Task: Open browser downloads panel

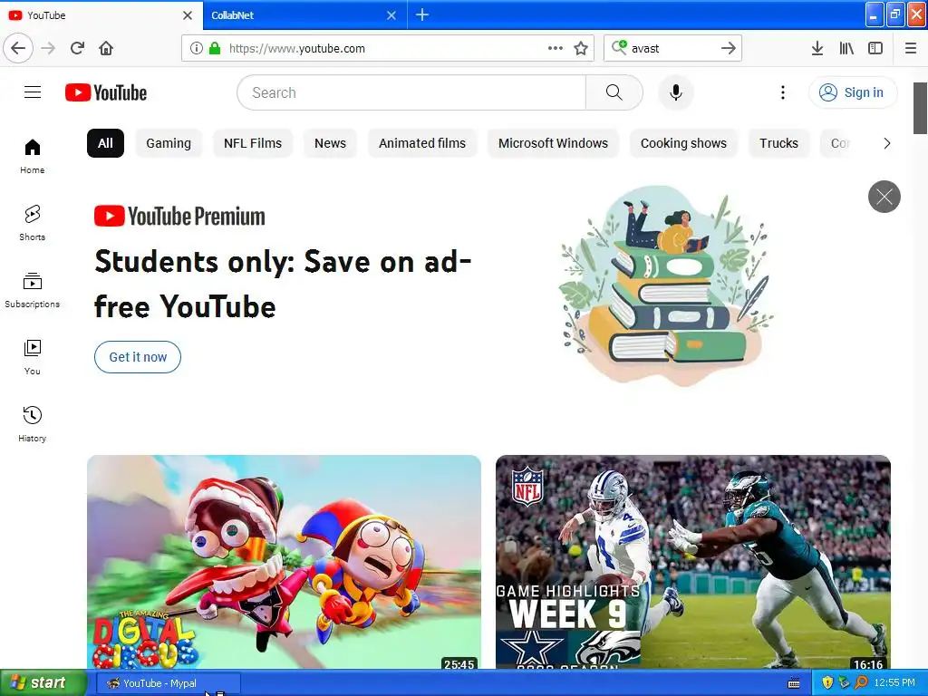Action: (x=817, y=48)
